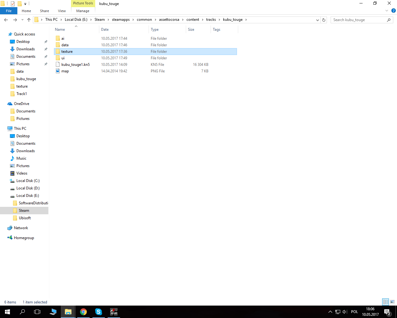The height and width of the screenshot is (318, 397).
Task: Open Track1 folder in Quick access
Action: [21, 94]
